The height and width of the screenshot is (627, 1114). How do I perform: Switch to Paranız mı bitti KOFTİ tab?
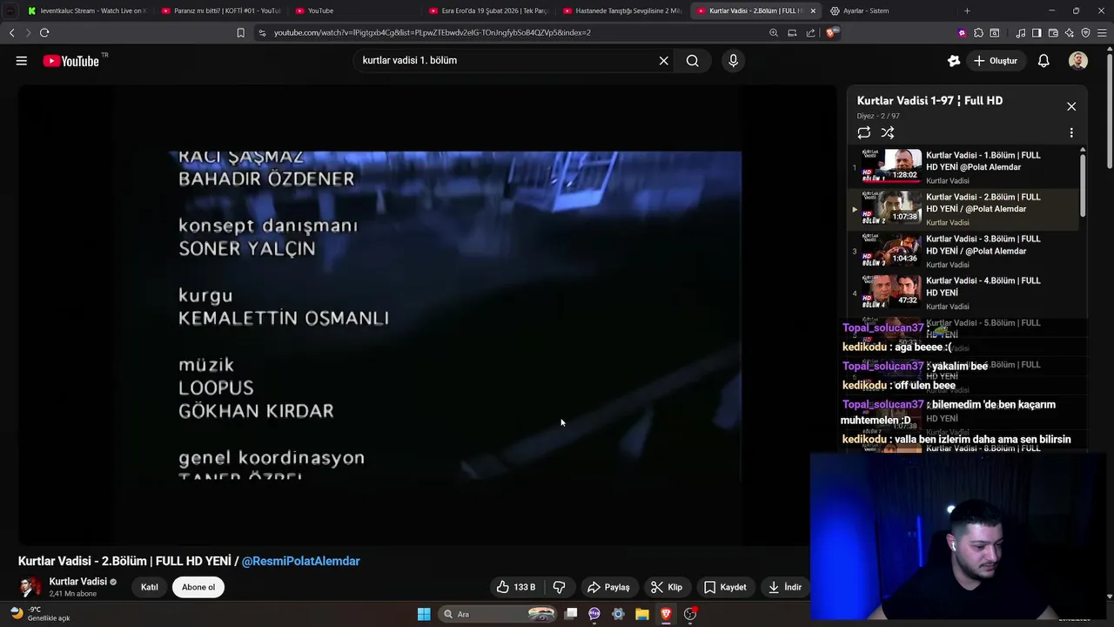tap(220, 10)
